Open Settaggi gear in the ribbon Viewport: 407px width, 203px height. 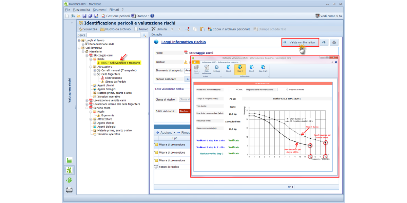point(216,68)
